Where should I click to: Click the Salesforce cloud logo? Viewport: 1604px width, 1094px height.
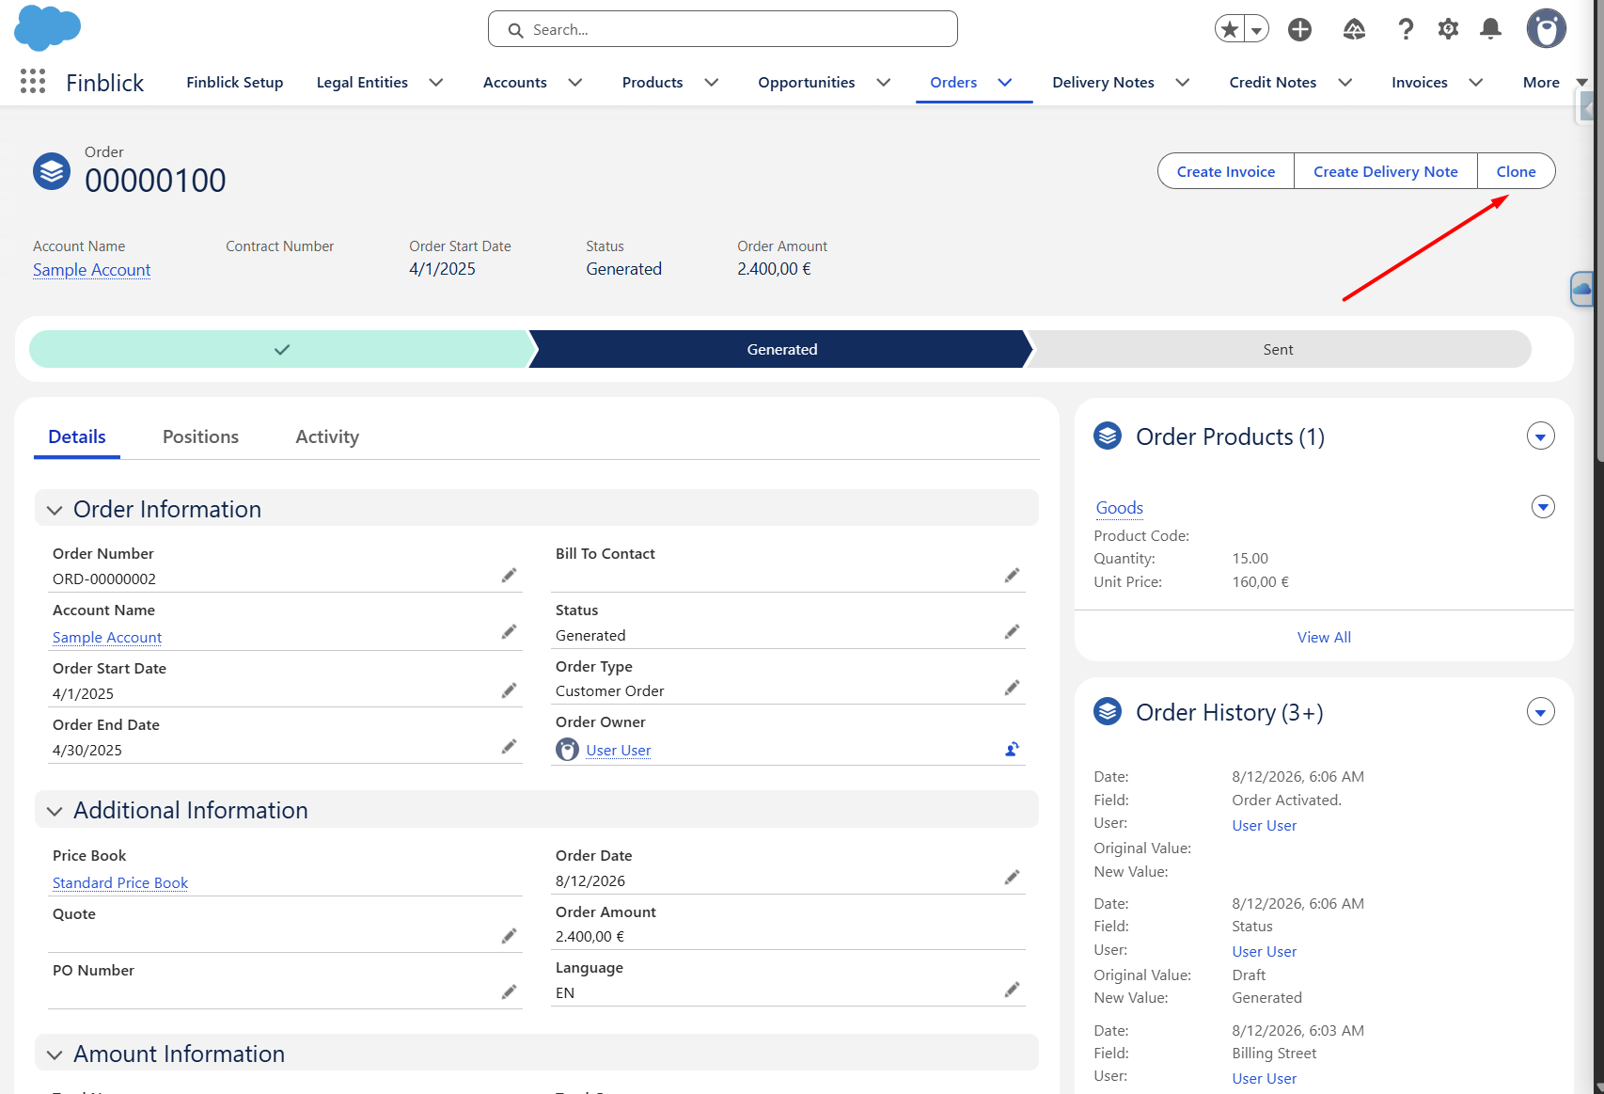pyautogui.click(x=47, y=28)
